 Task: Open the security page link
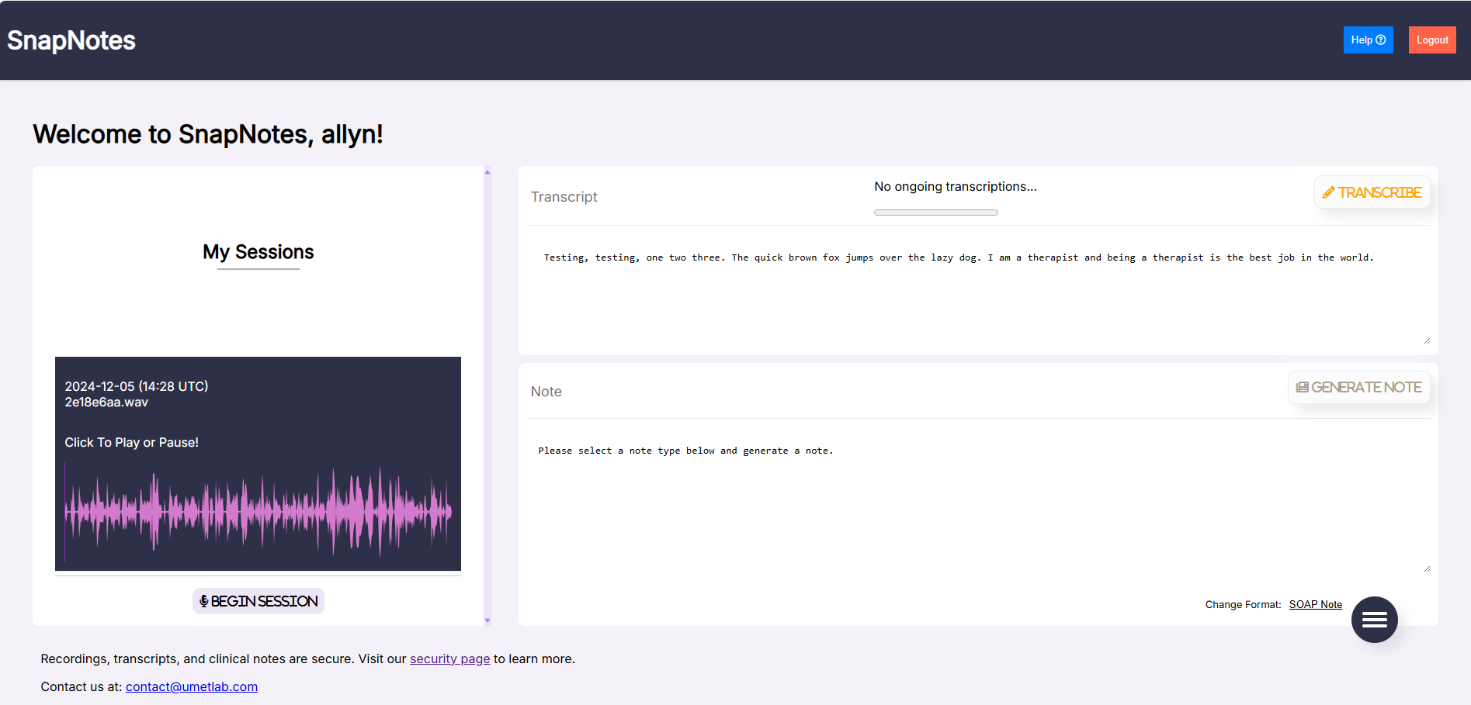point(449,658)
